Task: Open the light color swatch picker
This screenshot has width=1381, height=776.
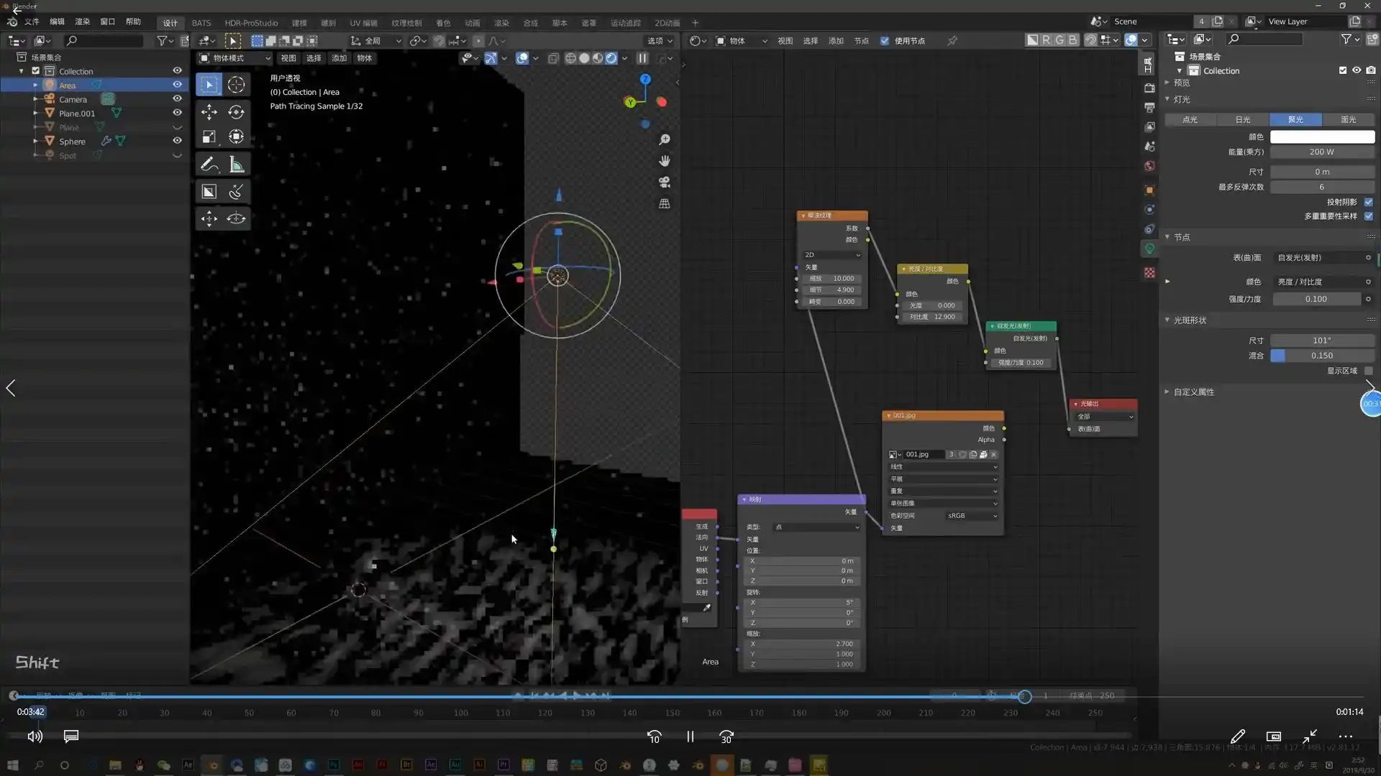Action: click(x=1322, y=137)
